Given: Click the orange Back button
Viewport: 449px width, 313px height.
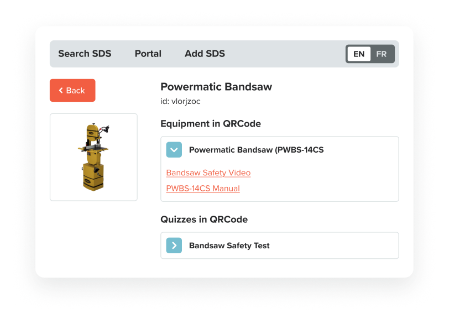Looking at the screenshot, I should coord(72,90).
